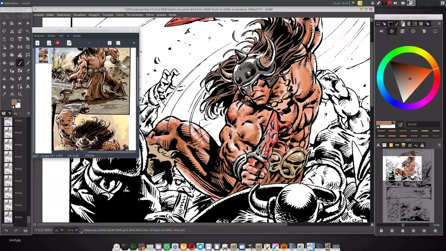Click red delete button in image viewer toolbar

(57, 43)
